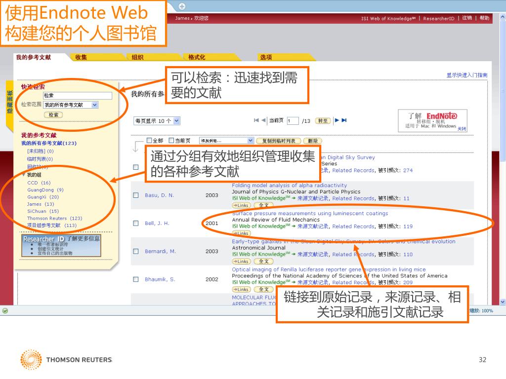Screen dimensions: 506x379
Task: Click the 隐藏面板 side tab
Action: [x=10, y=102]
